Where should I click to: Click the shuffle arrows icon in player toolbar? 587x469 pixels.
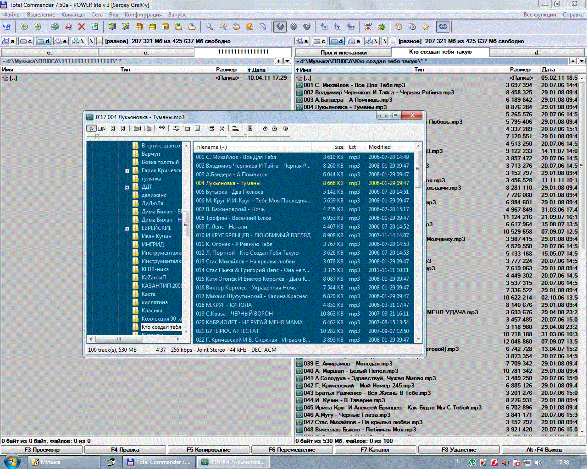coord(162,128)
